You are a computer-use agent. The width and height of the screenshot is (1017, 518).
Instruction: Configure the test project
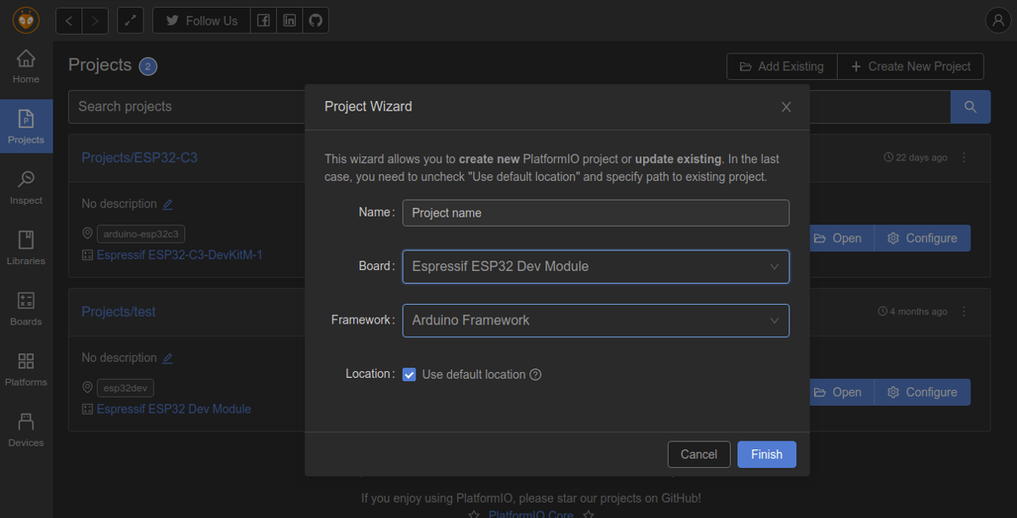click(x=923, y=392)
